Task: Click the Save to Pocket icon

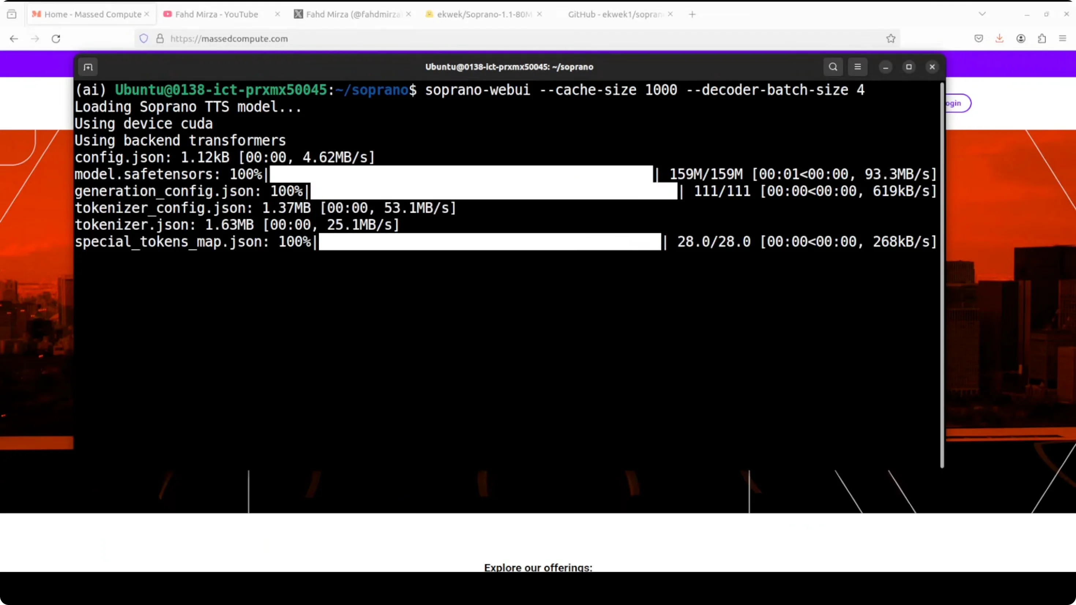Action: [979, 39]
